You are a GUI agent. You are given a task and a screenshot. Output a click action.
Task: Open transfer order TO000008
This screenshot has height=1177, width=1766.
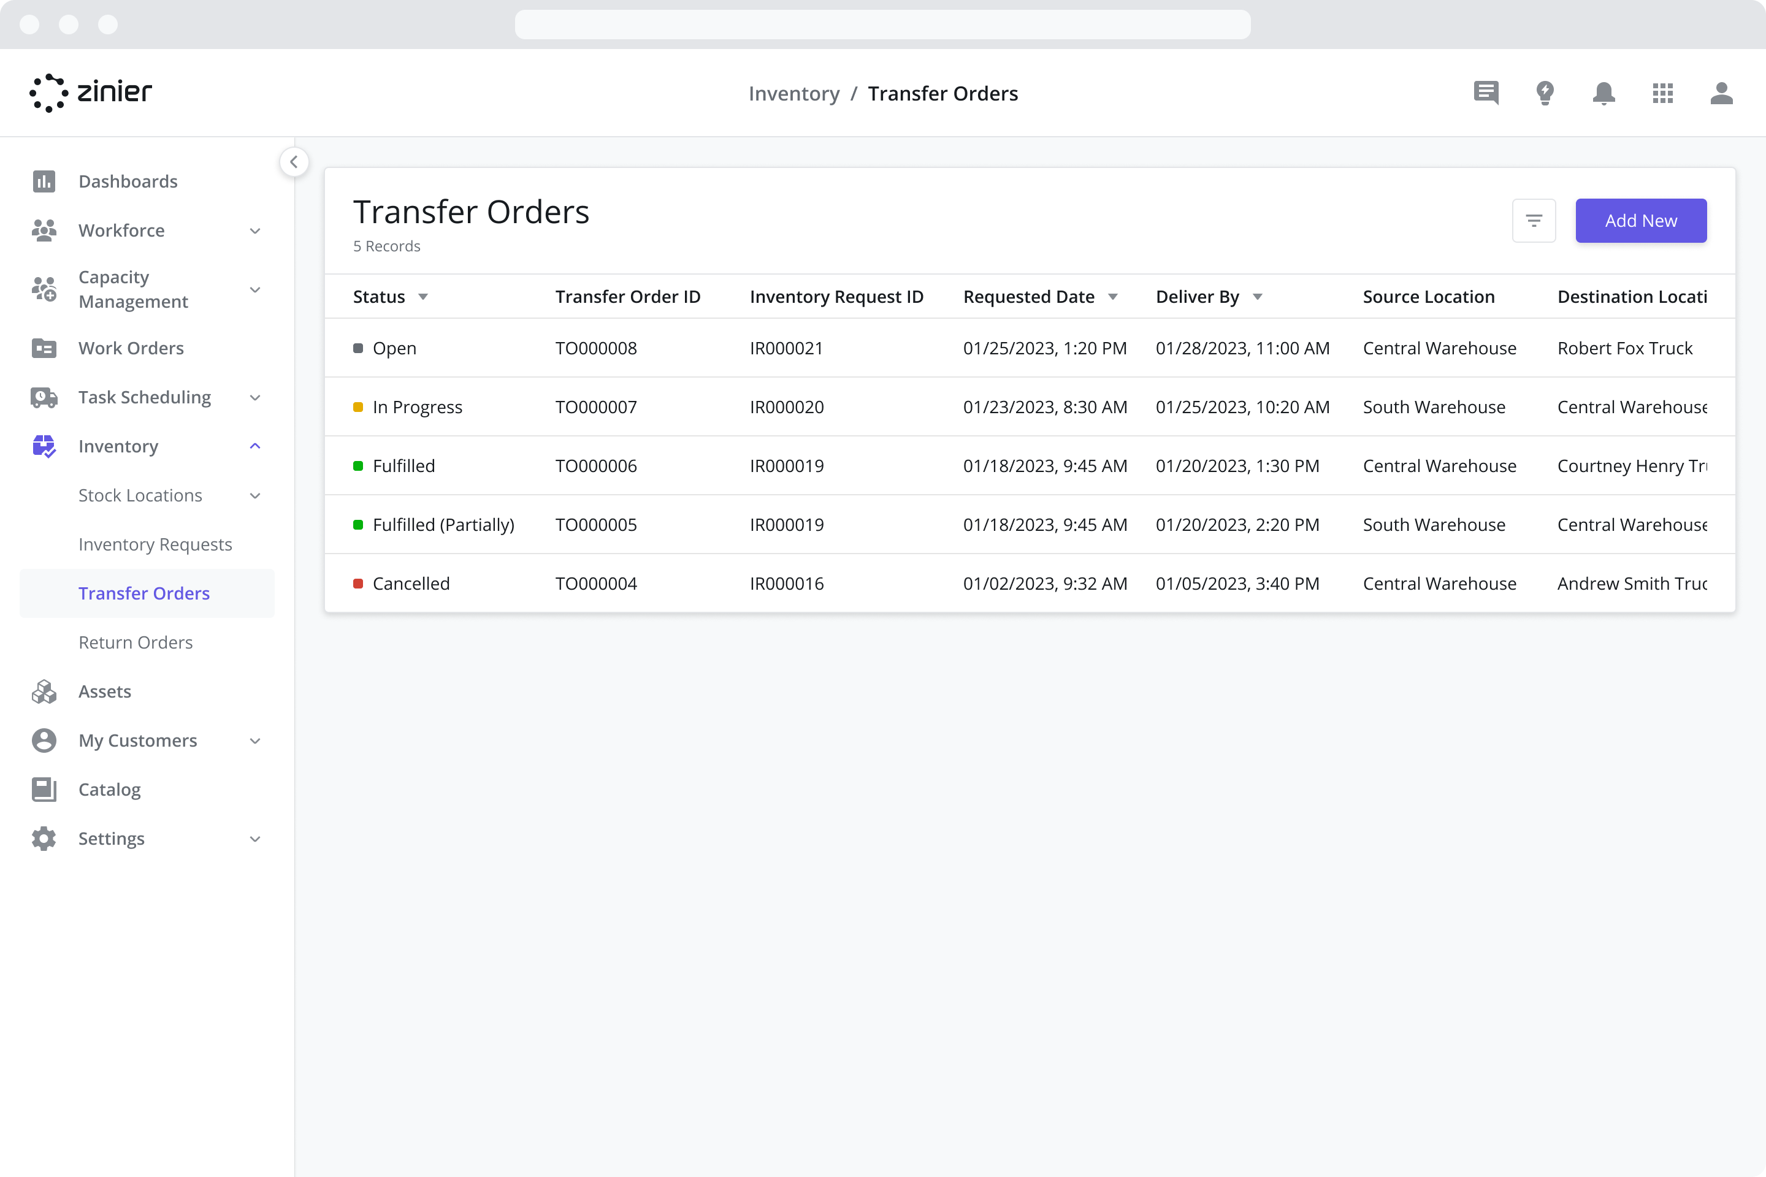[596, 348]
